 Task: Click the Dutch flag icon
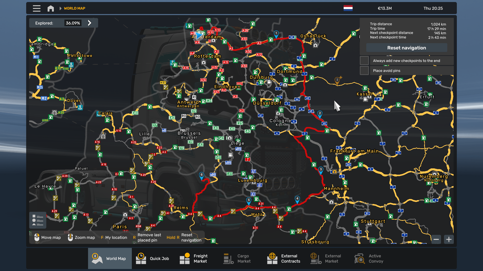[348, 8]
